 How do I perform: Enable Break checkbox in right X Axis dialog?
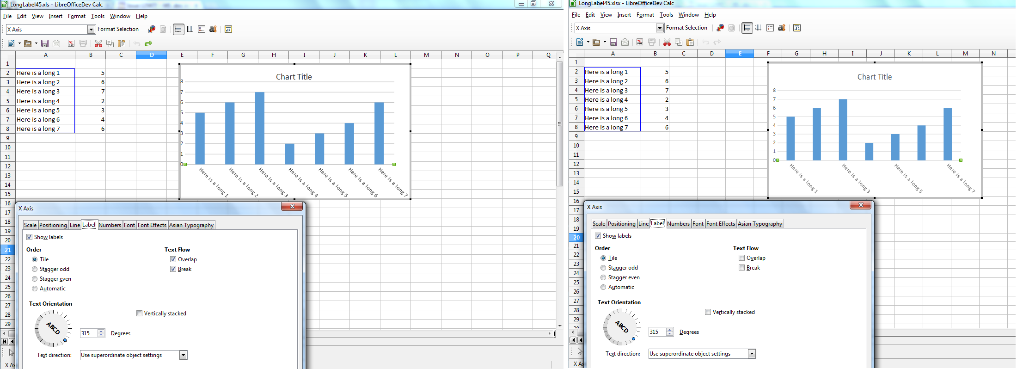coord(741,268)
